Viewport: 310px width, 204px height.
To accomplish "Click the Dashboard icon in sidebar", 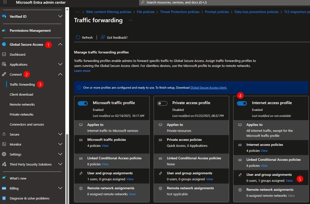I will point(4,54).
